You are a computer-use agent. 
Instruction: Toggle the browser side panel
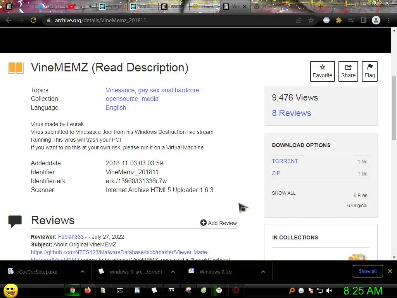click(363, 20)
